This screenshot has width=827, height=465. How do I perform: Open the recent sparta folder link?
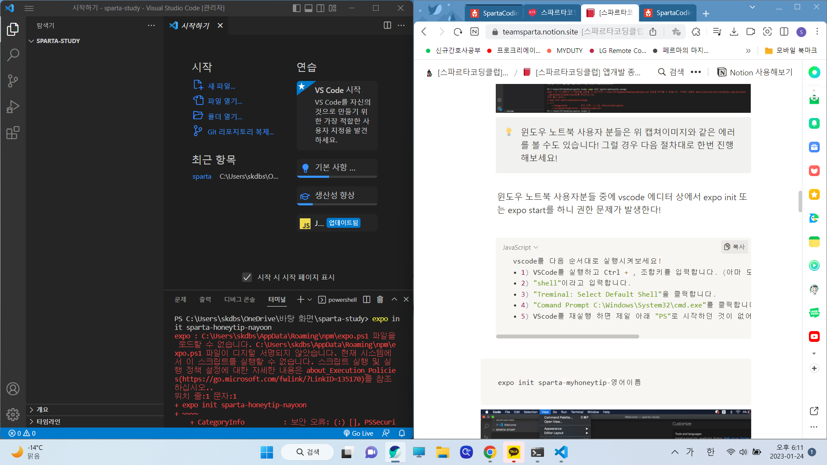click(x=202, y=176)
